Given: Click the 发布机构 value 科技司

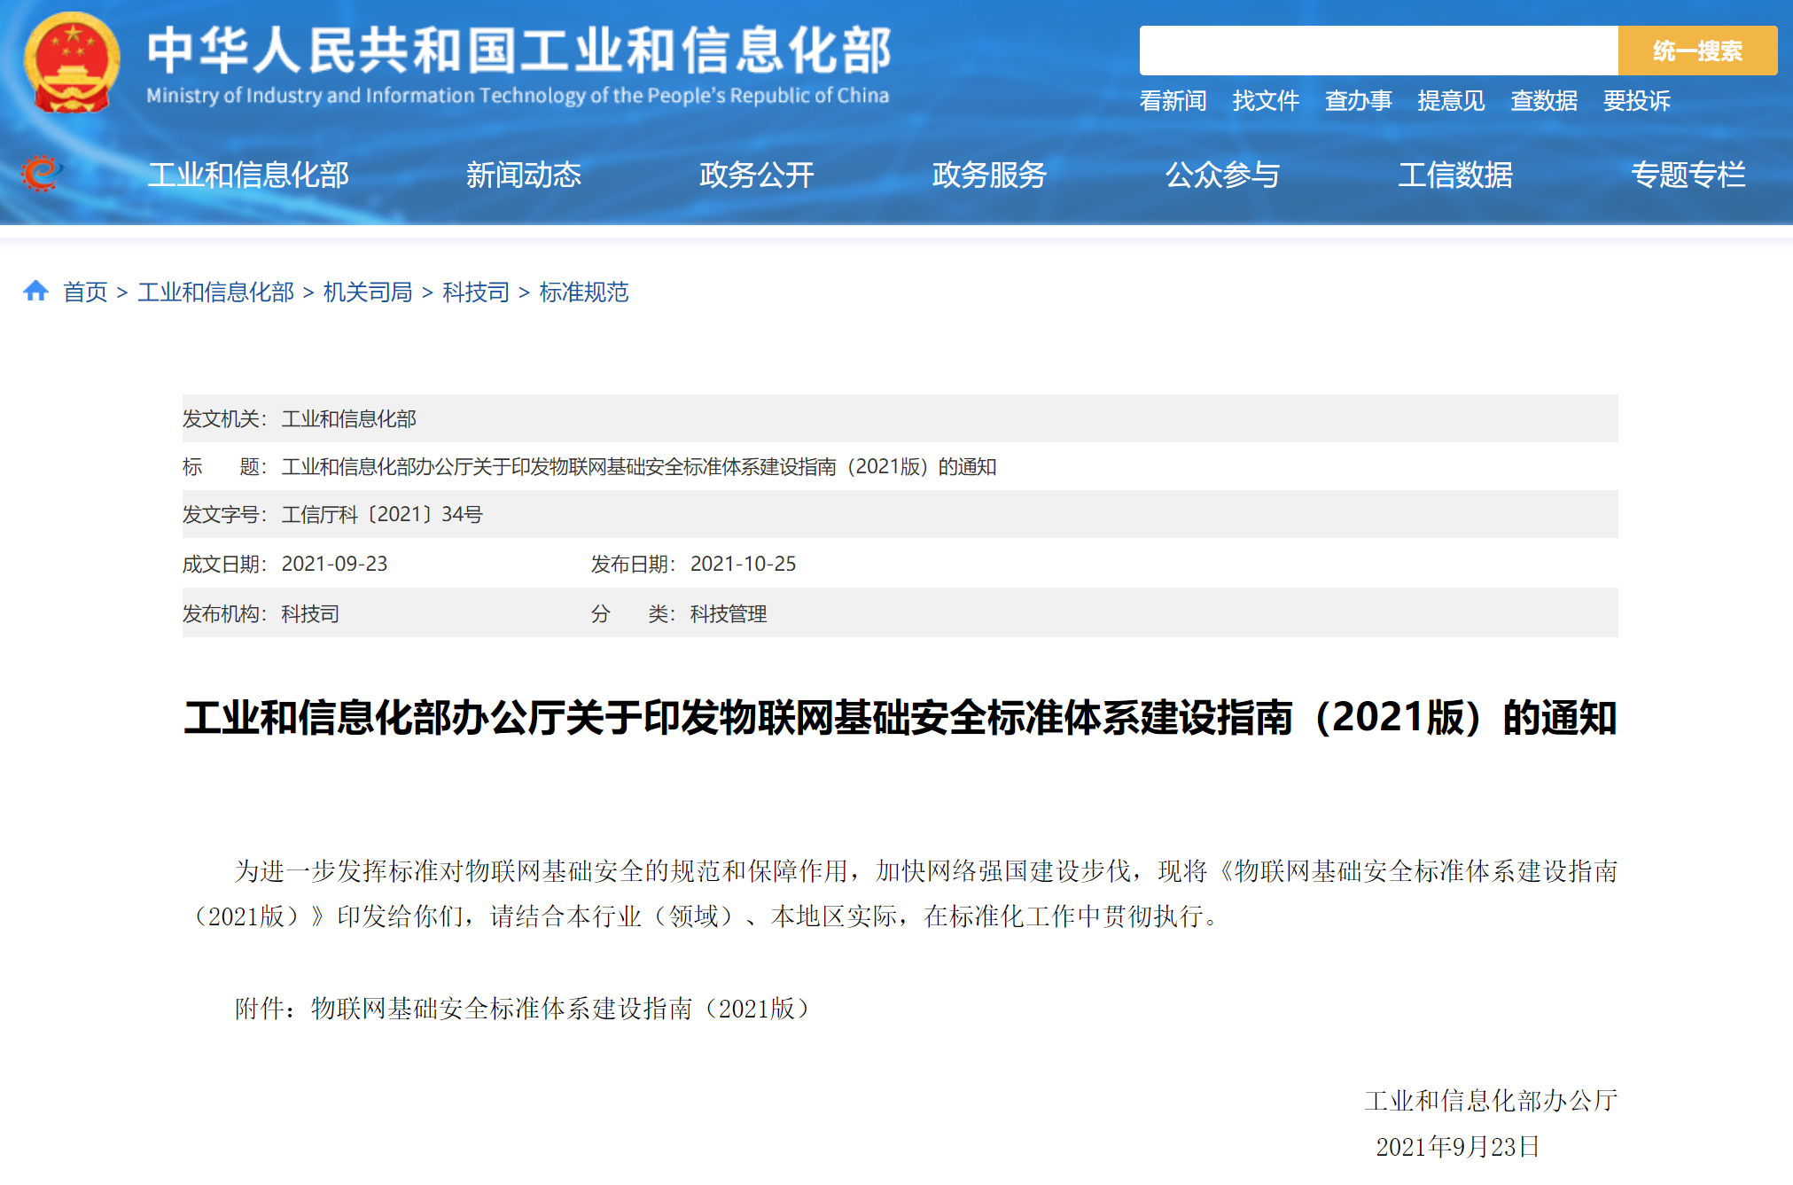Looking at the screenshot, I should (310, 613).
